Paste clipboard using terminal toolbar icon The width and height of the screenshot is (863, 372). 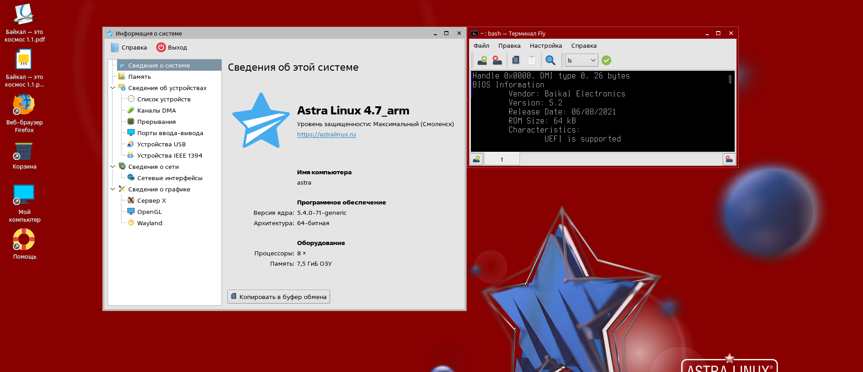(x=532, y=60)
